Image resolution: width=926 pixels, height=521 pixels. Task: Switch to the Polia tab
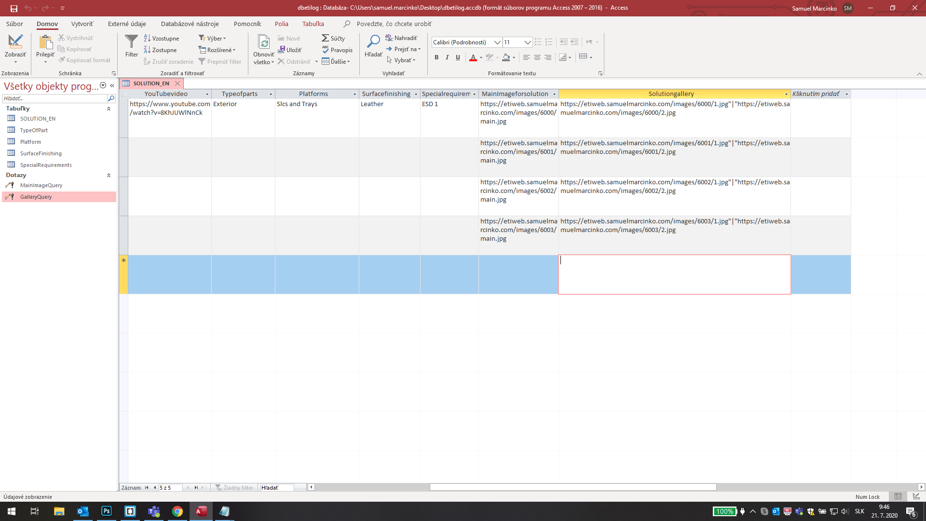coord(281,24)
